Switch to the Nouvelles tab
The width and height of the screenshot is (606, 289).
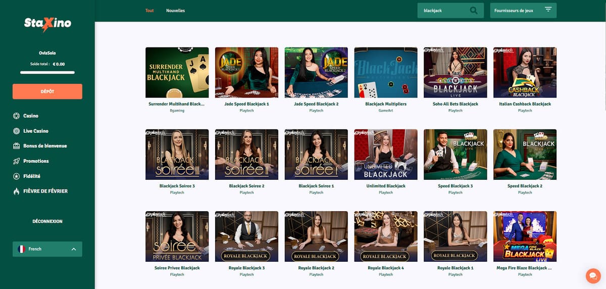tap(175, 11)
